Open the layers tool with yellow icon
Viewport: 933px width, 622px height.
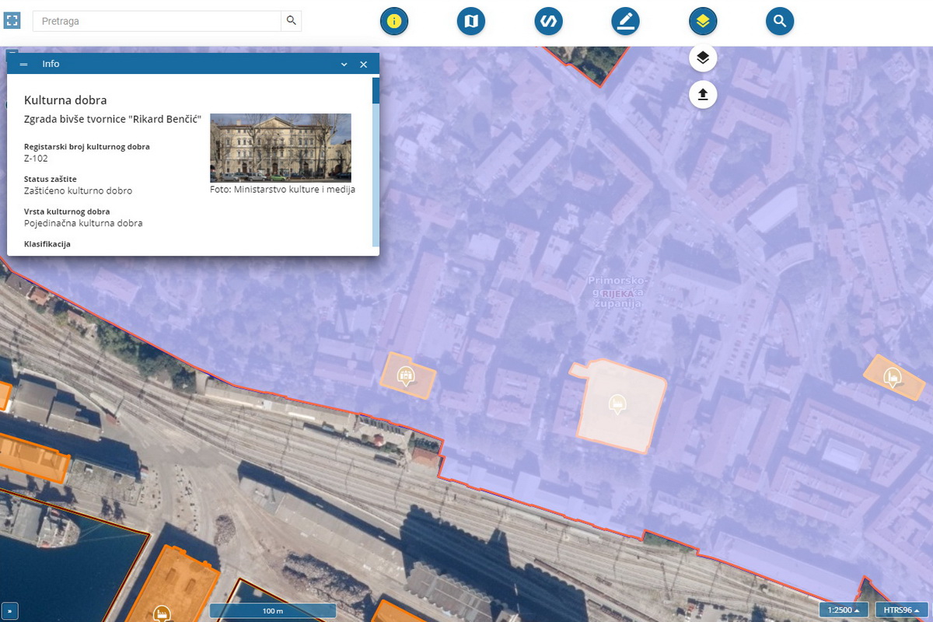tap(703, 21)
